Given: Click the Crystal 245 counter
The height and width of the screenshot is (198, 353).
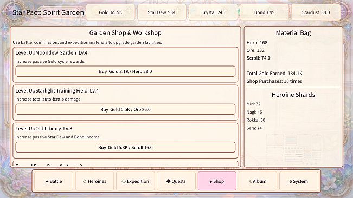Looking at the screenshot, I should 213,12.
